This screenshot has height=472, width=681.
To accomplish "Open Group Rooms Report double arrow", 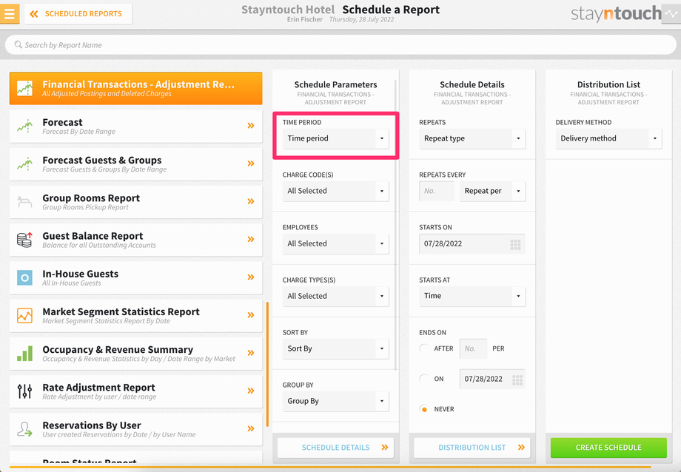I will pos(251,201).
